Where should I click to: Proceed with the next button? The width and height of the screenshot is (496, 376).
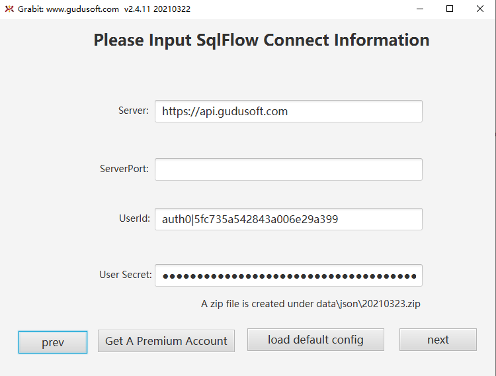coord(438,340)
